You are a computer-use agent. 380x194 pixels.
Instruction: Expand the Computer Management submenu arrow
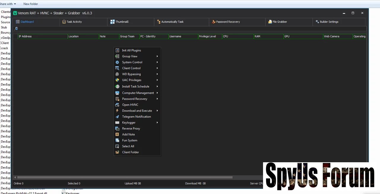(x=157, y=93)
